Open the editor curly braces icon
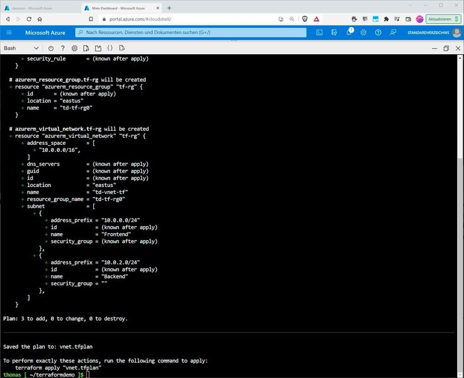 point(110,48)
